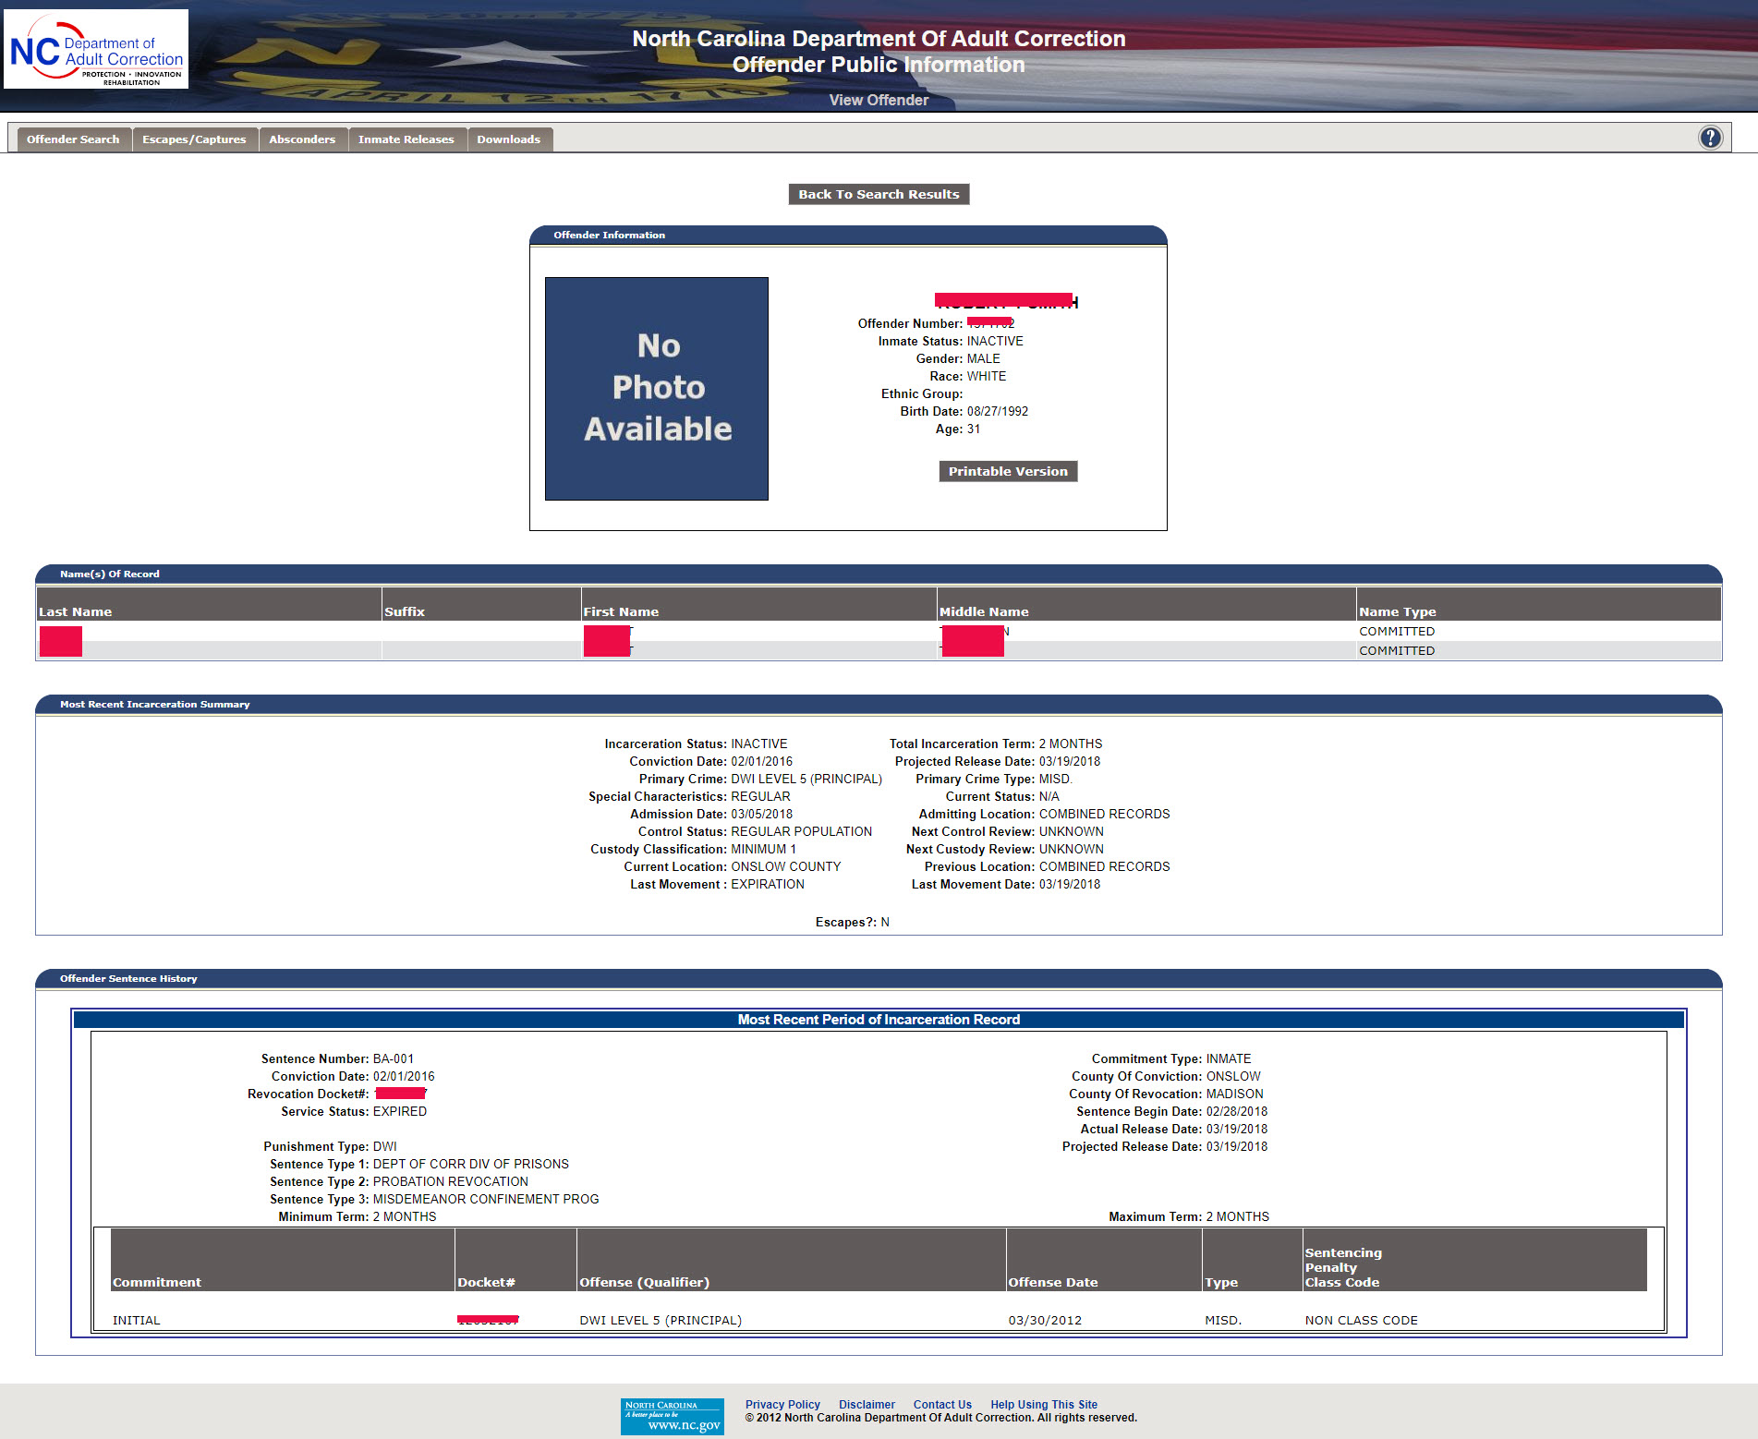
Task: Click the Name Type column header
Action: (1397, 611)
